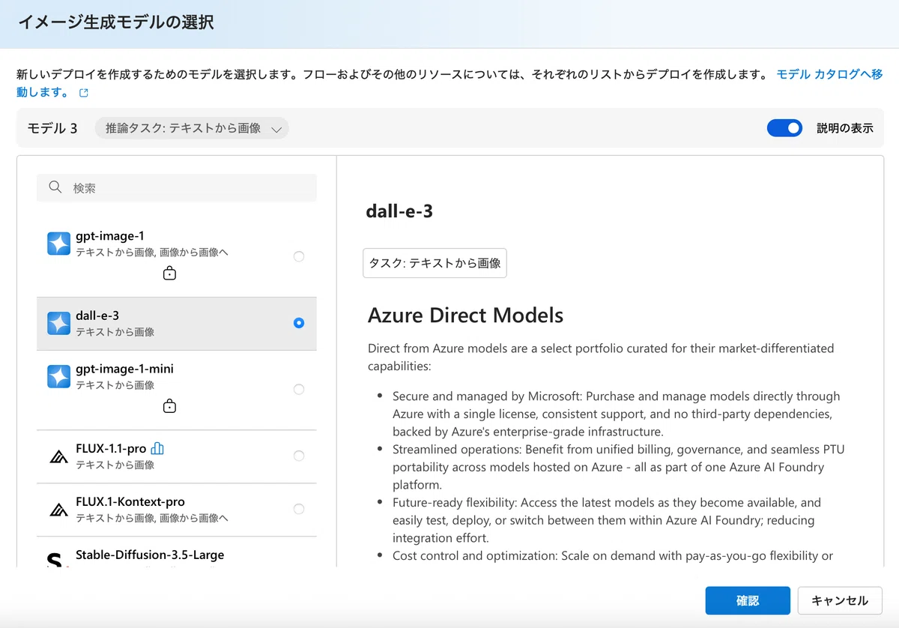The width and height of the screenshot is (899, 628).
Task: Click the キャンセル button
Action: pos(840,600)
